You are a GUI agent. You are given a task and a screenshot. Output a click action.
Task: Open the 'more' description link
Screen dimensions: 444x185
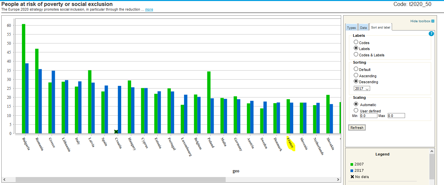point(149,10)
